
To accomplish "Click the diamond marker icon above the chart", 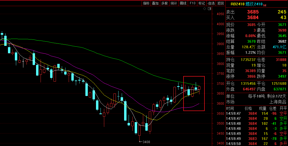I will [x=205, y=9].
